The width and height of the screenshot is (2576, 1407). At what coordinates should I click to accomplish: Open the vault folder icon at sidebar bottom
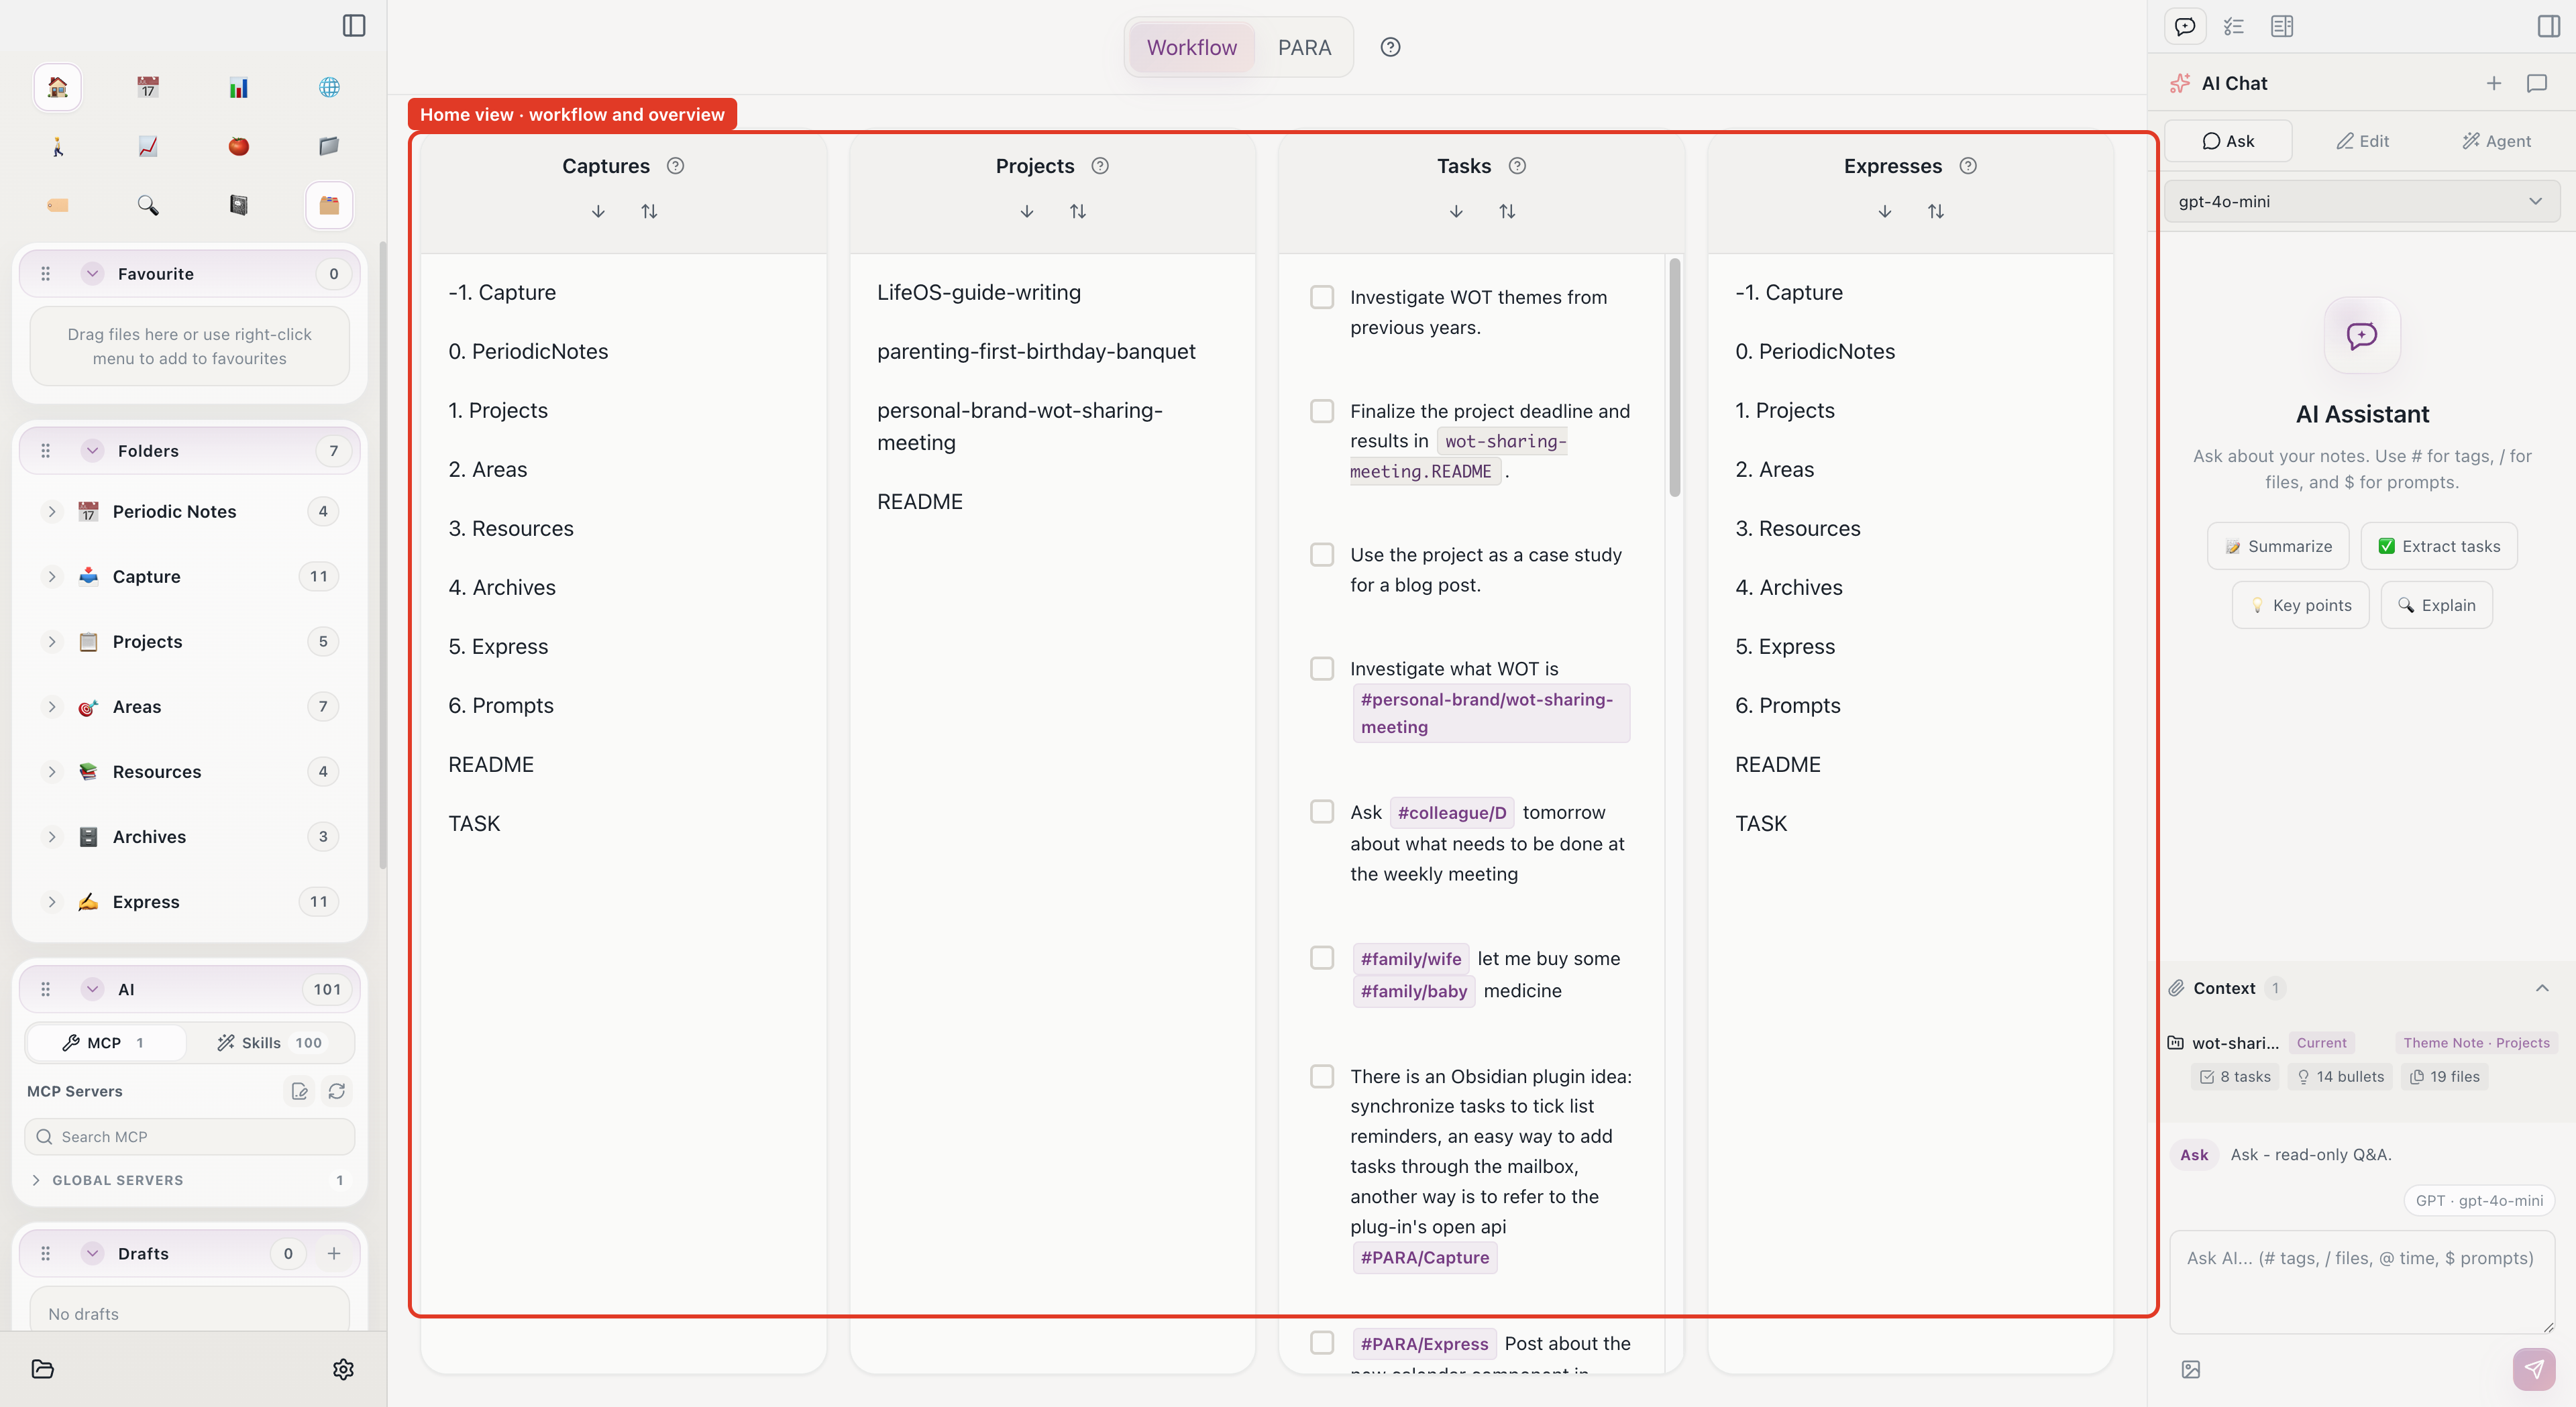[x=42, y=1369]
